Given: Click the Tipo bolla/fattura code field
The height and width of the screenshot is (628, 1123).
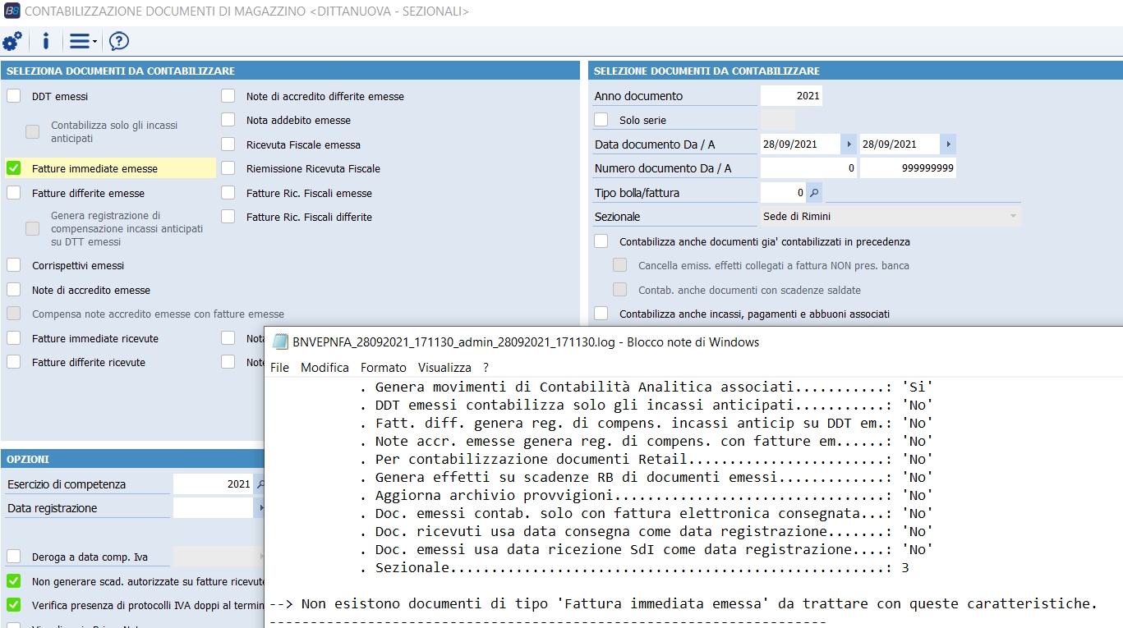Looking at the screenshot, I should coord(783,193).
